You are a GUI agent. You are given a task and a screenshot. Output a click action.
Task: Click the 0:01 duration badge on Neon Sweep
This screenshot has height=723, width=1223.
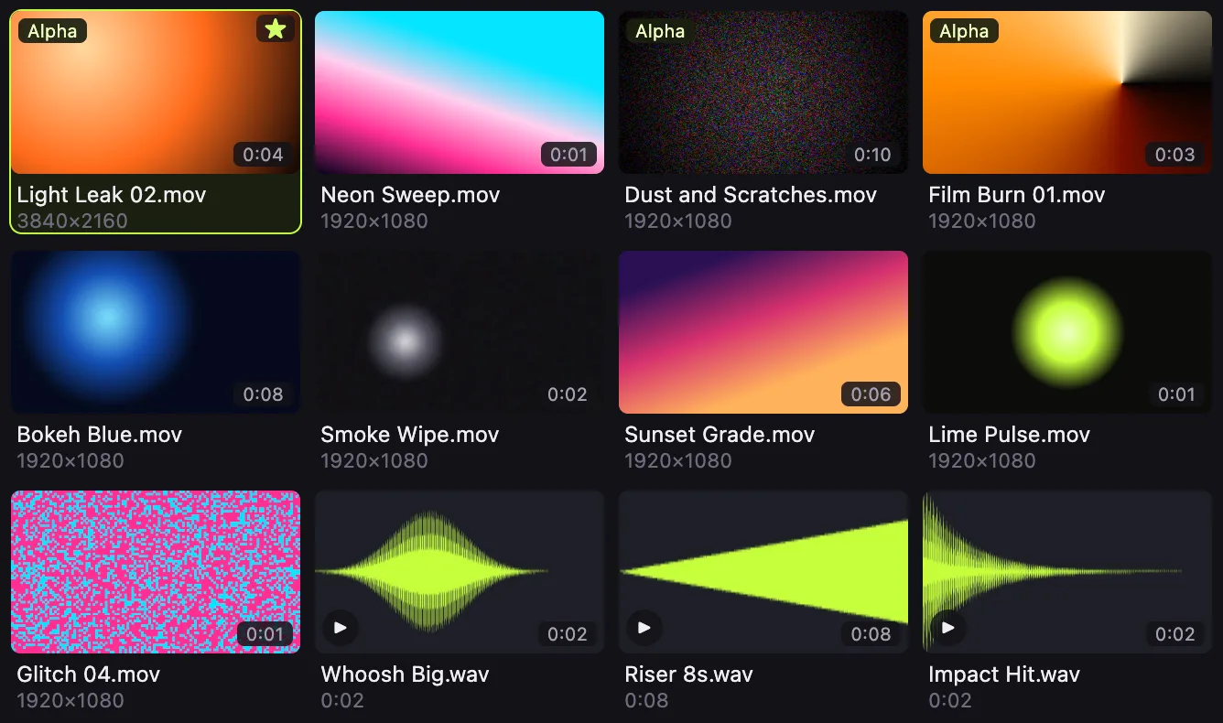tap(568, 155)
